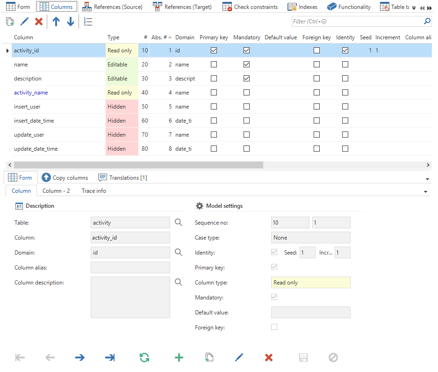
Task: Toggle Primary key checkbox for the name row
Action: (214, 65)
